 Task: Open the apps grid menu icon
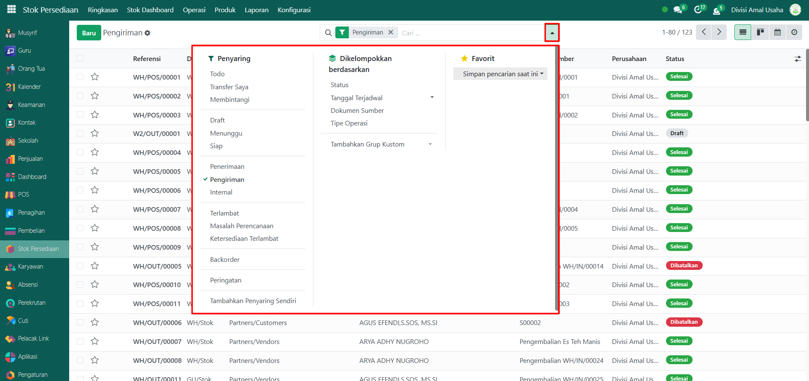tap(11, 9)
